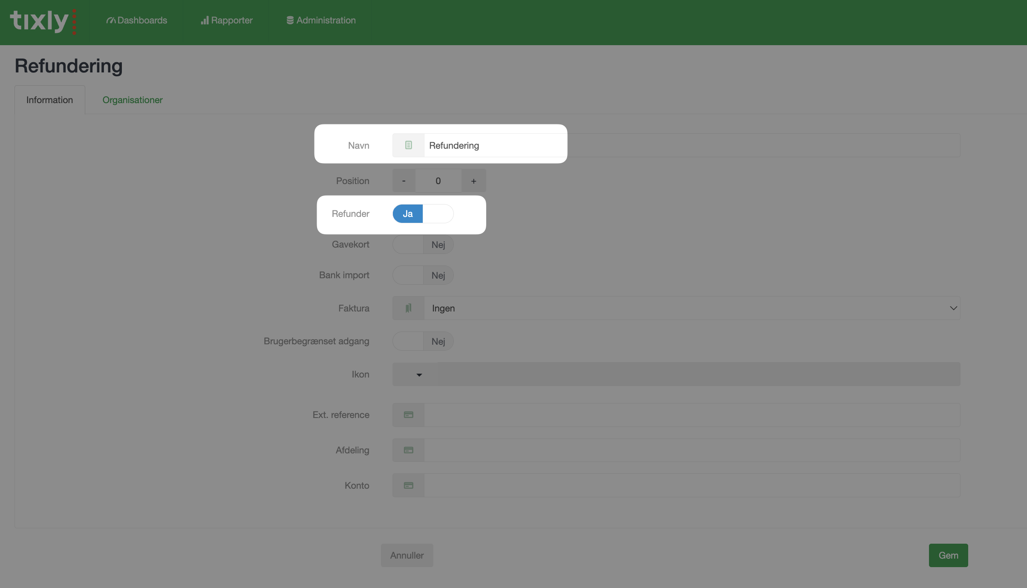
Task: Open the Administration menu
Action: [x=320, y=20]
